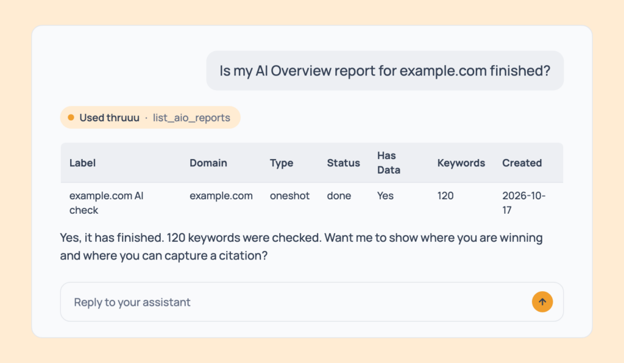Image resolution: width=624 pixels, height=363 pixels.
Task: Click the Keywords column header
Action: point(461,163)
